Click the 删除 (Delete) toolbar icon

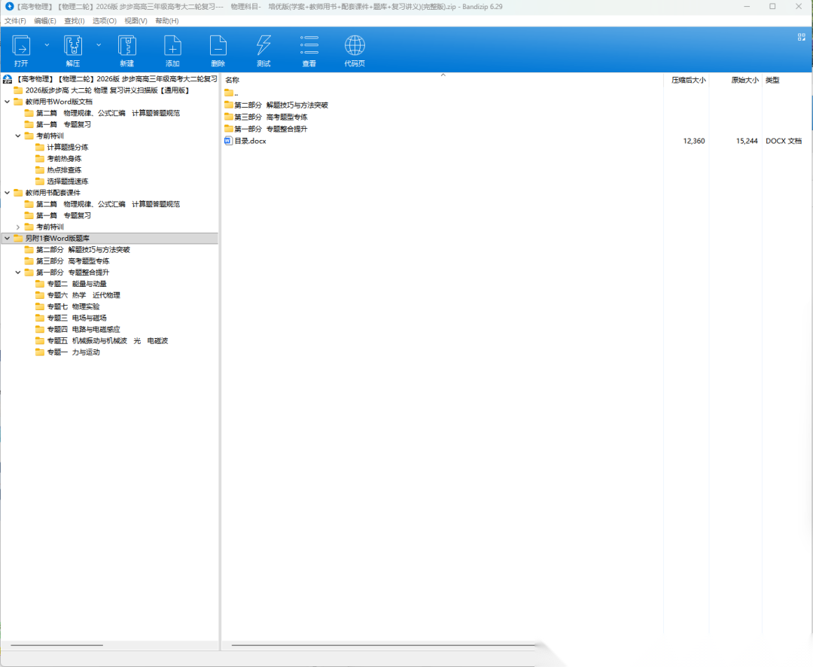(x=218, y=47)
